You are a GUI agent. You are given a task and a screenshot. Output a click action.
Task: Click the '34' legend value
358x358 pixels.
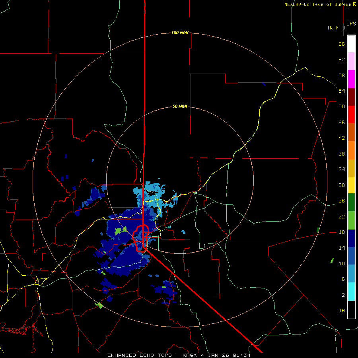[x=342, y=169]
